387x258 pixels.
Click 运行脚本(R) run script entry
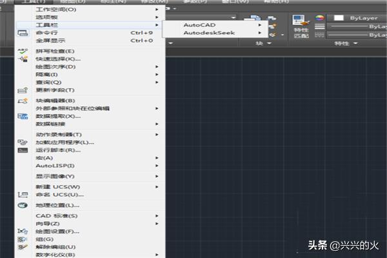[58, 150]
